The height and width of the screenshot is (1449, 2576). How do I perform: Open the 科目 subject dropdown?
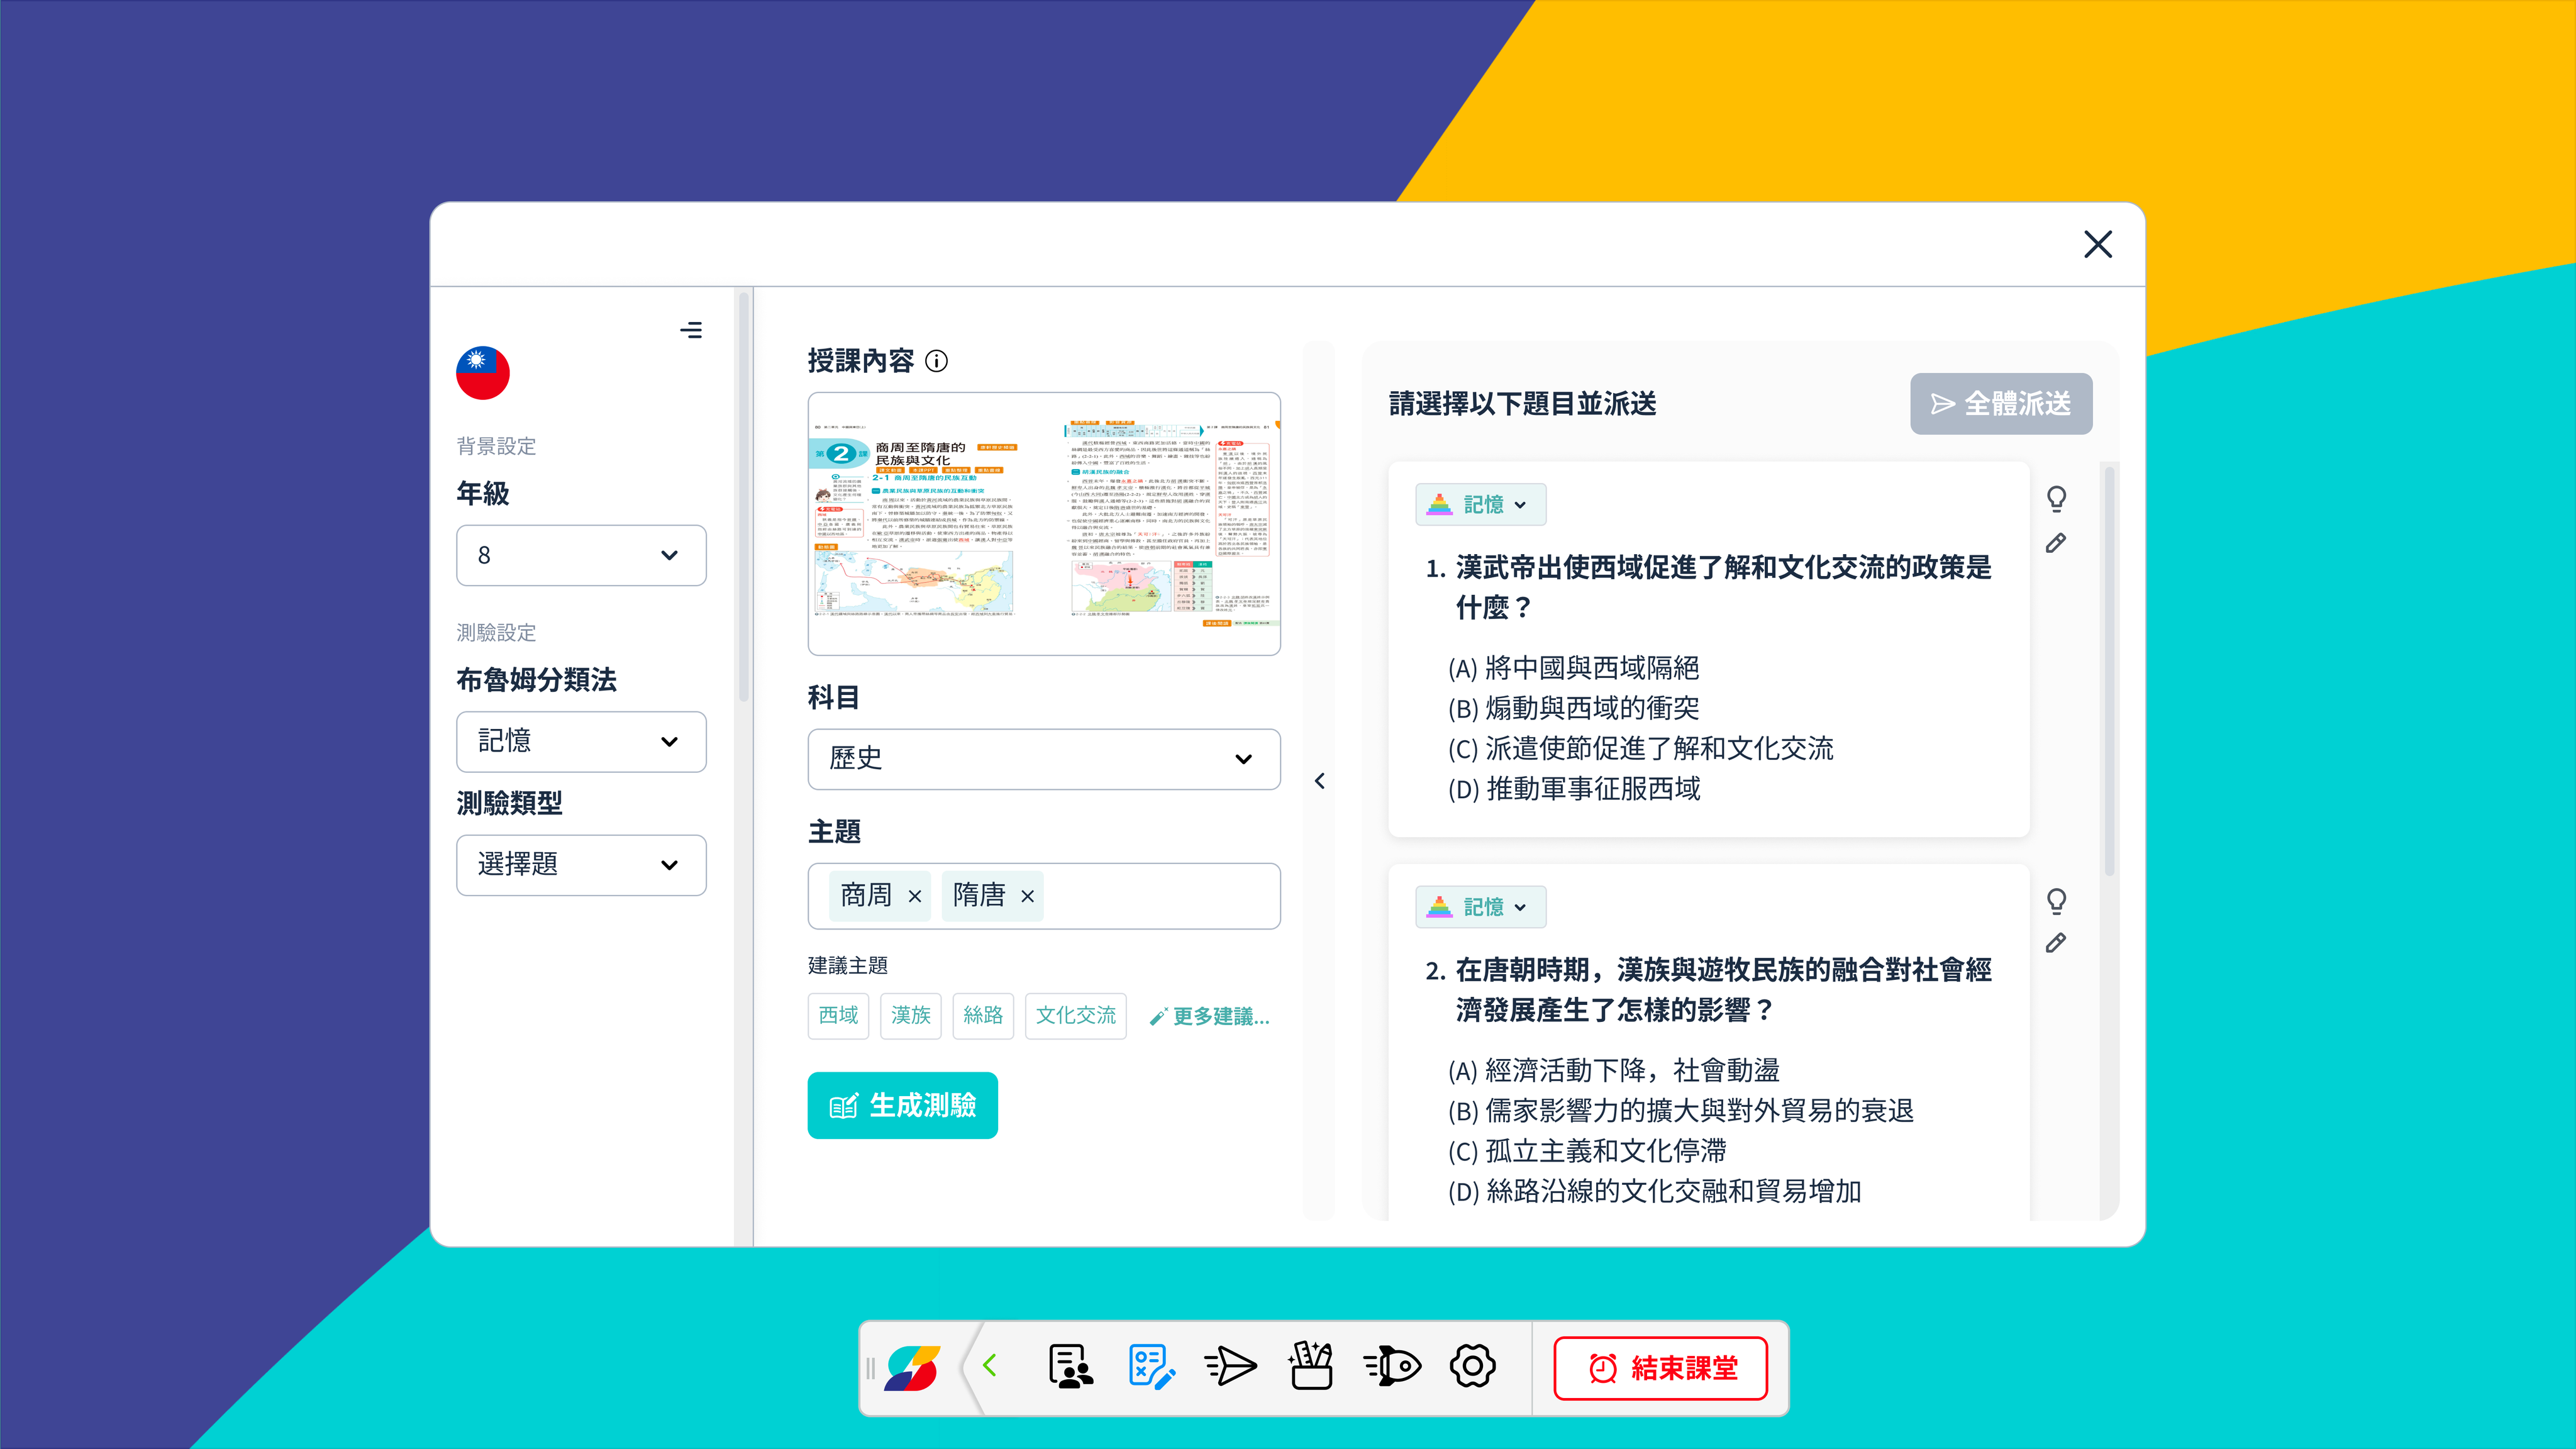tap(1044, 759)
